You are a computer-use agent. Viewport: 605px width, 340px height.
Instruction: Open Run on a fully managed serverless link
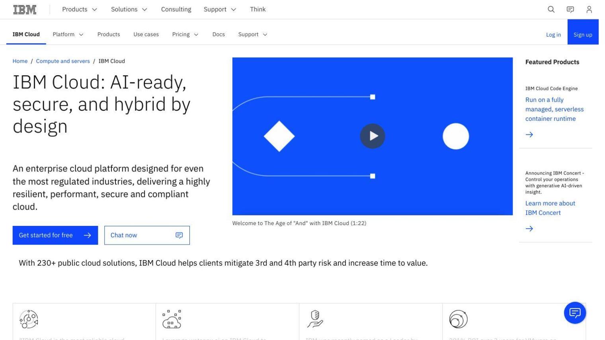coord(554,109)
